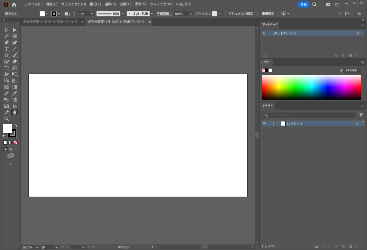Pick the Zoom tool in the toolbar
Image resolution: width=367 pixels, height=250 pixels.
coord(6,119)
